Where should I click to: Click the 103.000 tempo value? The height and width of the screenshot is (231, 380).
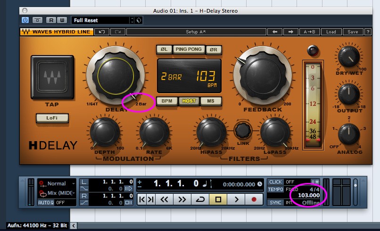309,195
